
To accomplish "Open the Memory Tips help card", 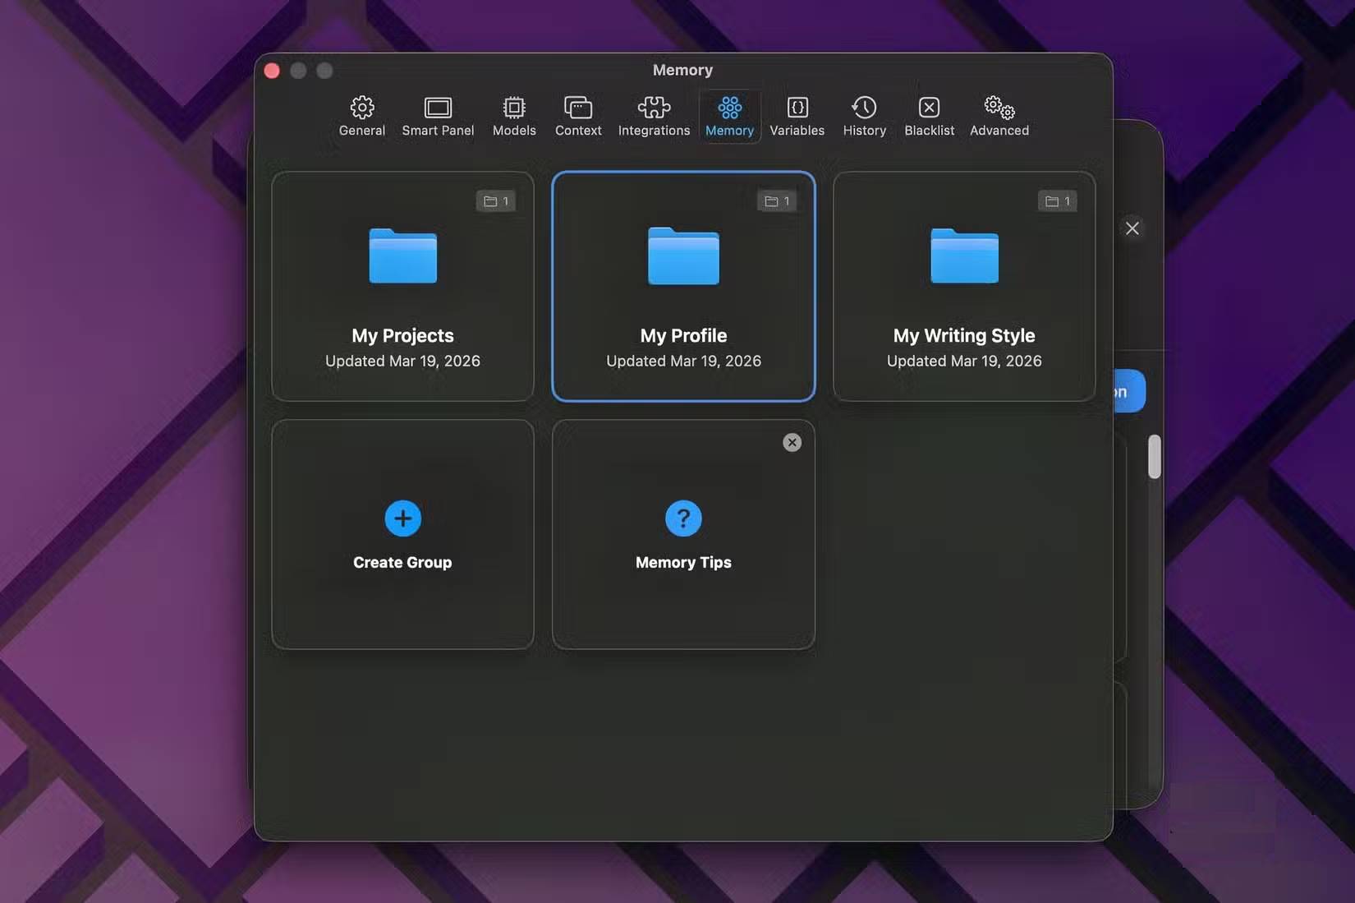I will [x=683, y=534].
